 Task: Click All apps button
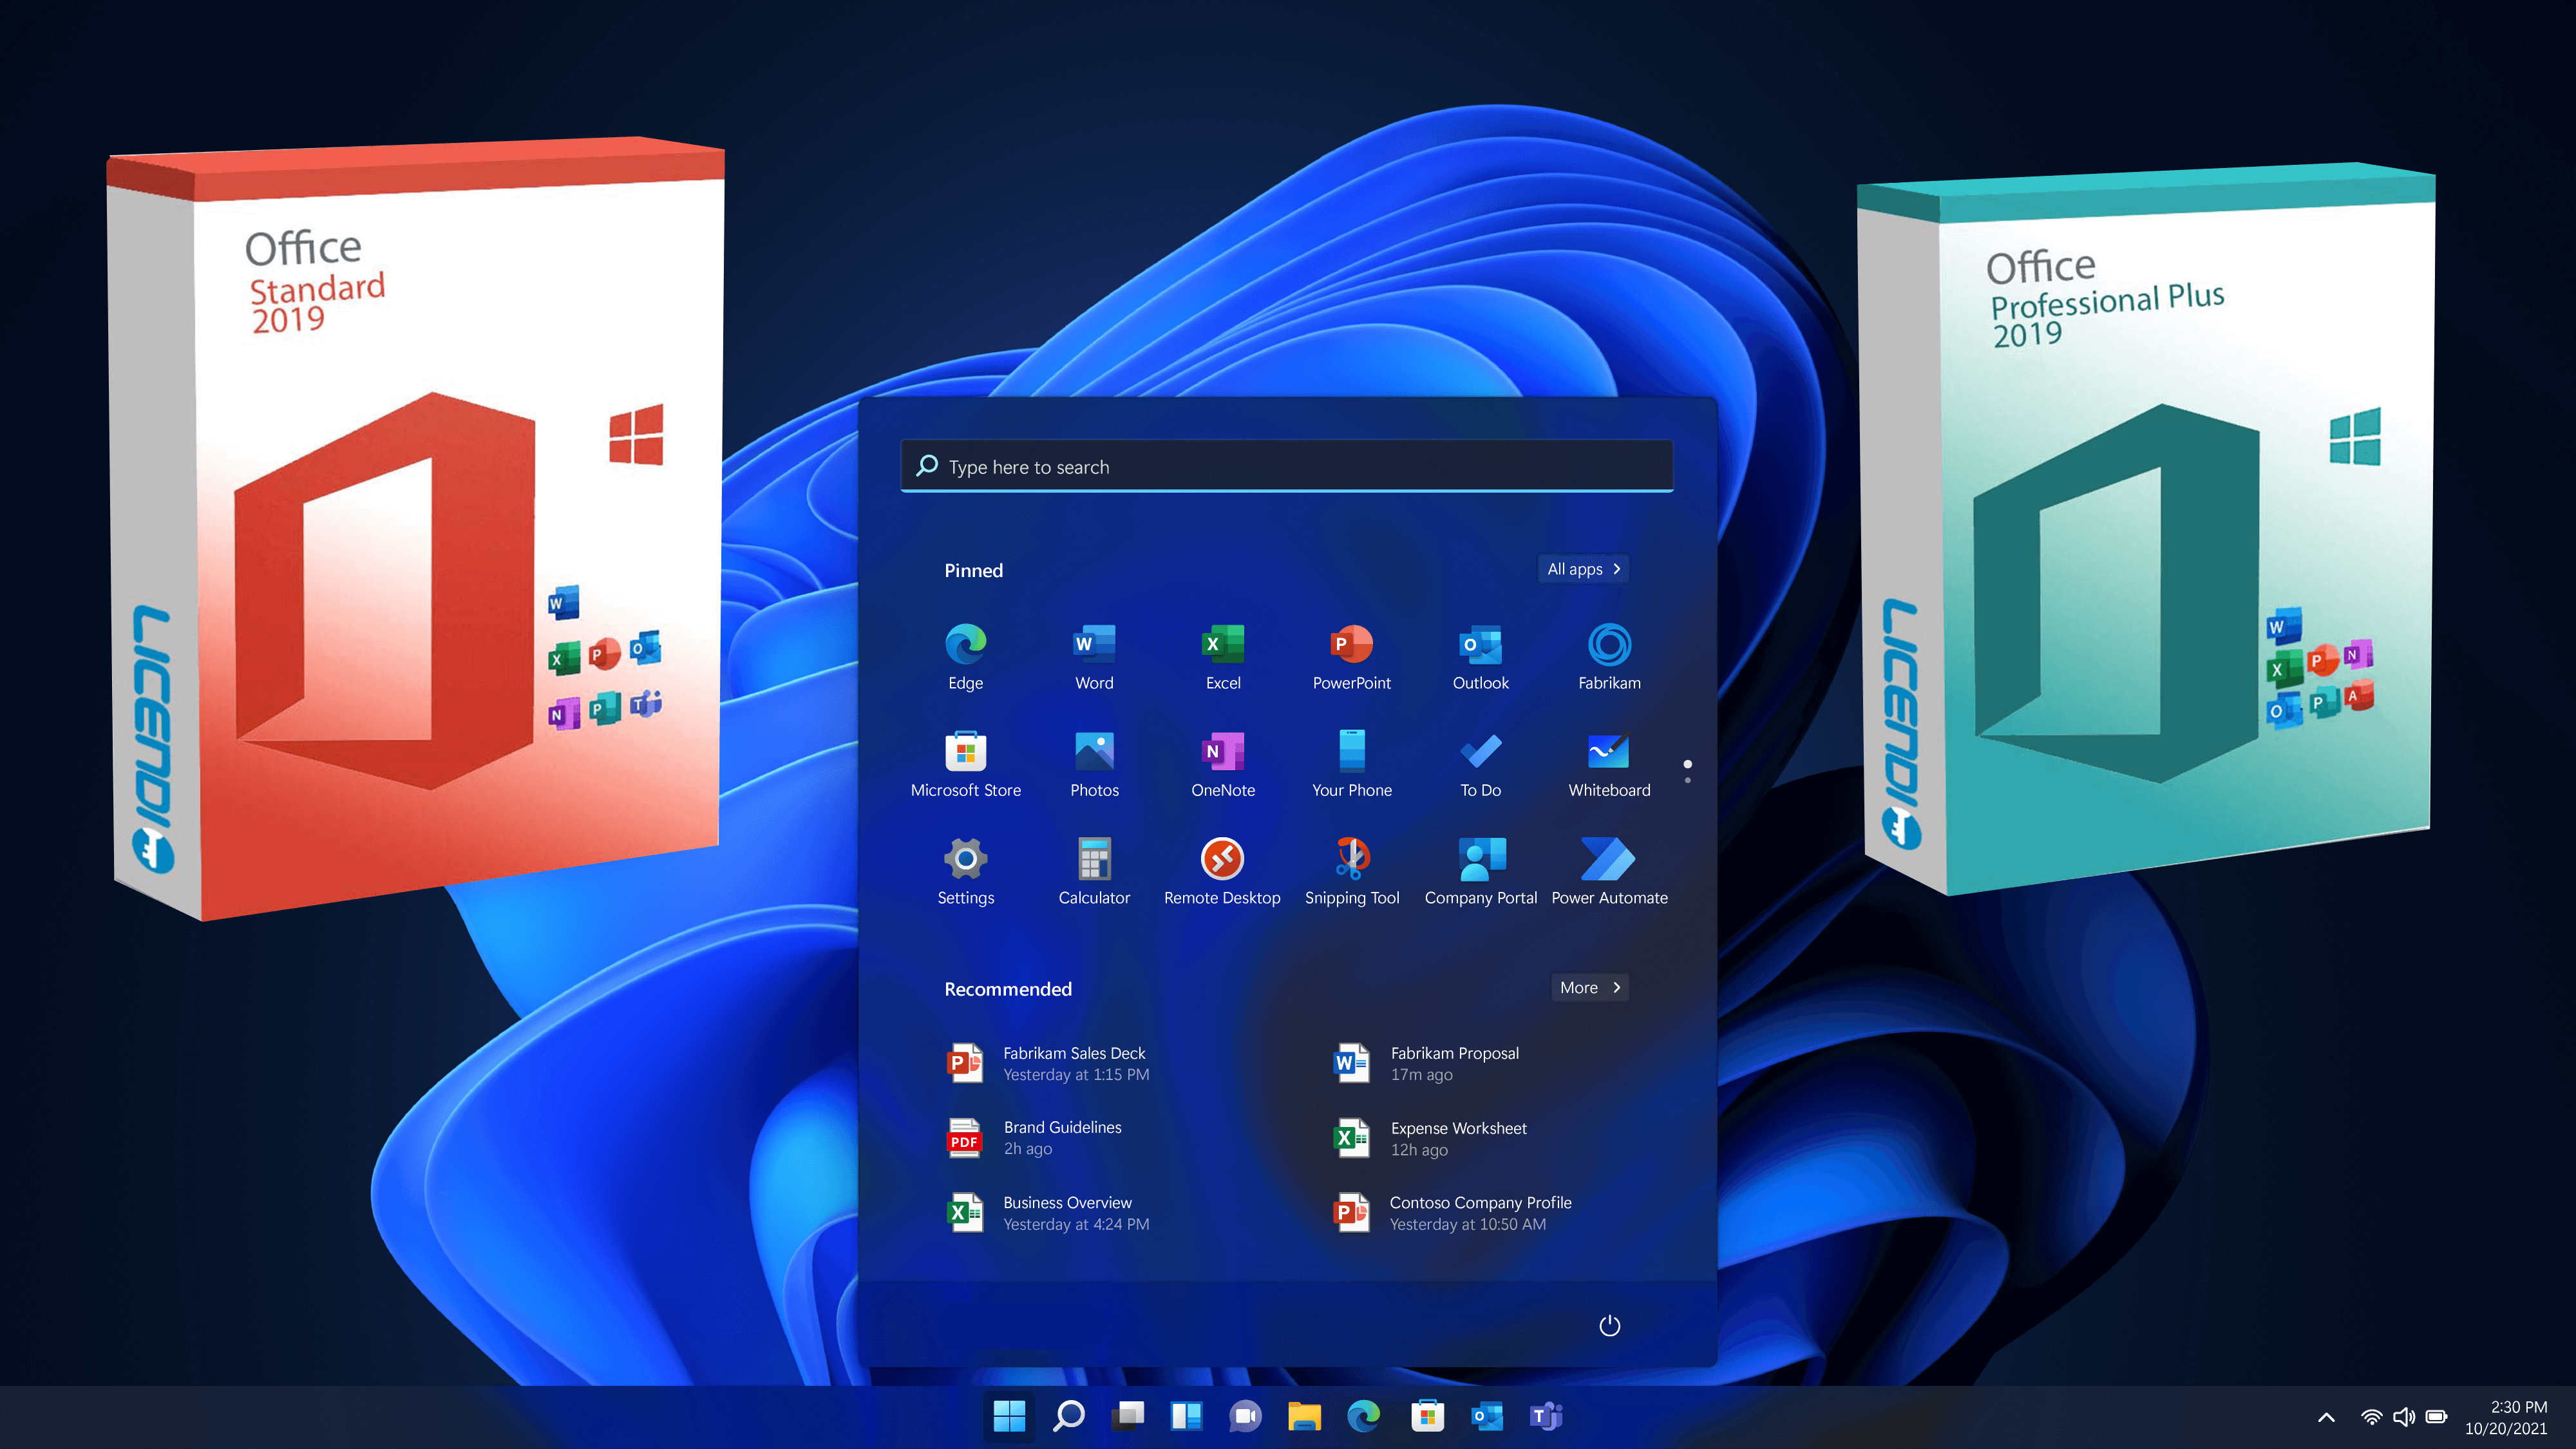tap(1580, 568)
